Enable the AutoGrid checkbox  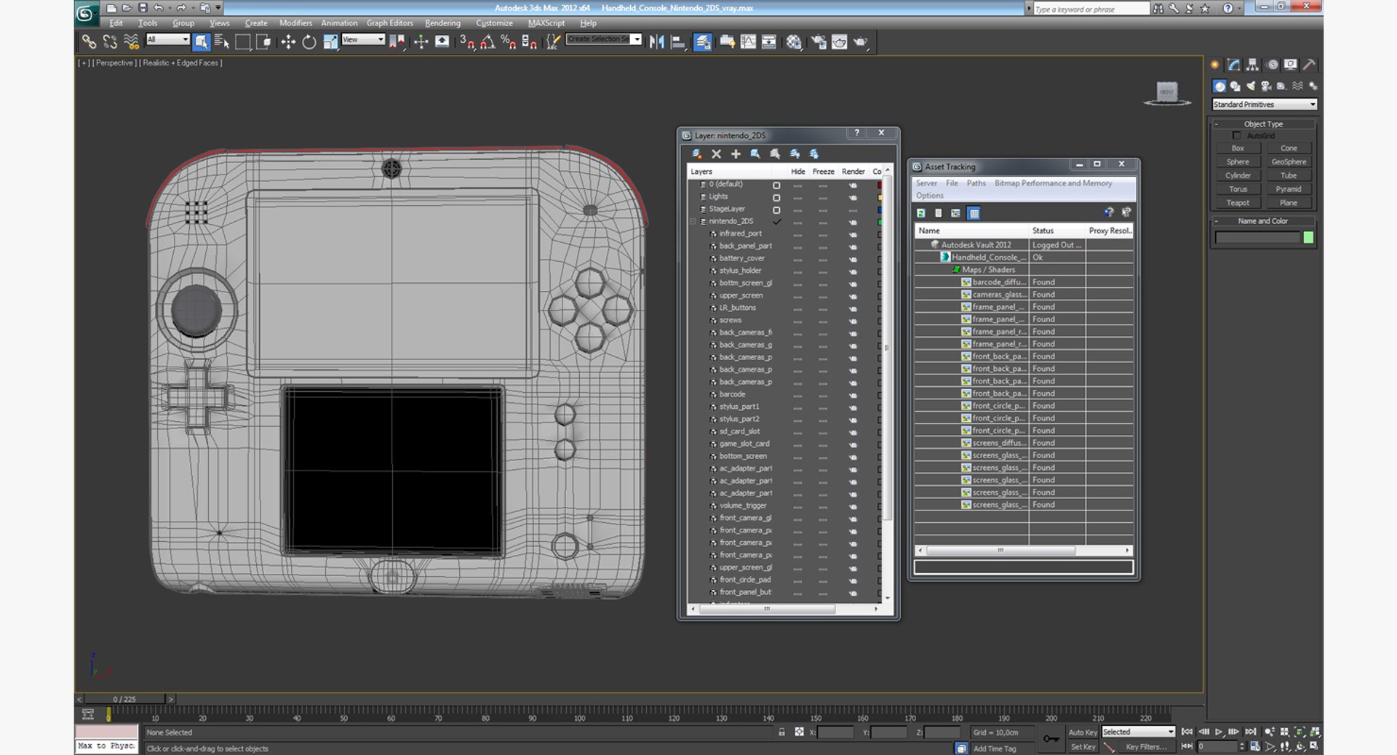point(1236,136)
